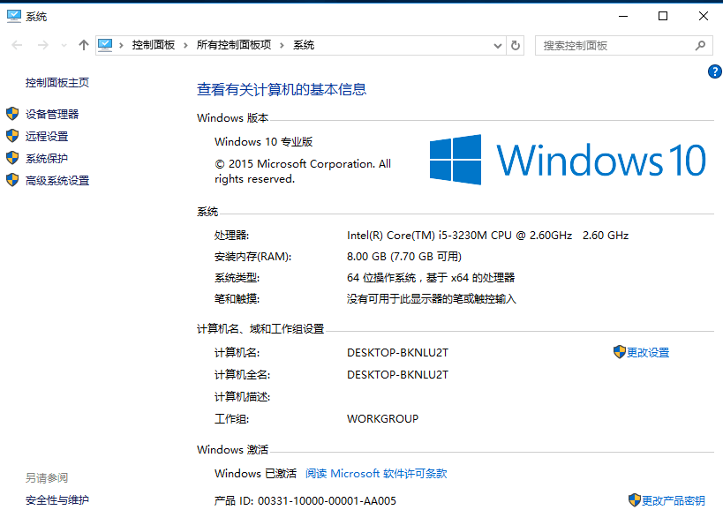Refresh the system page

coord(516,46)
